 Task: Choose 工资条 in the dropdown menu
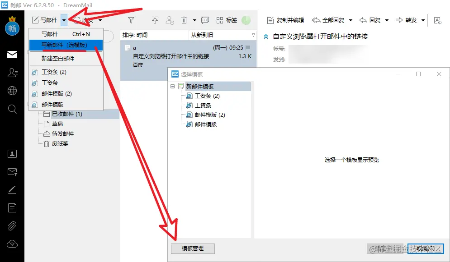[66, 83]
